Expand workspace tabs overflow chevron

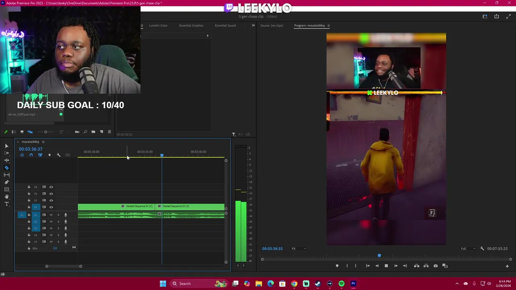(x=253, y=25)
